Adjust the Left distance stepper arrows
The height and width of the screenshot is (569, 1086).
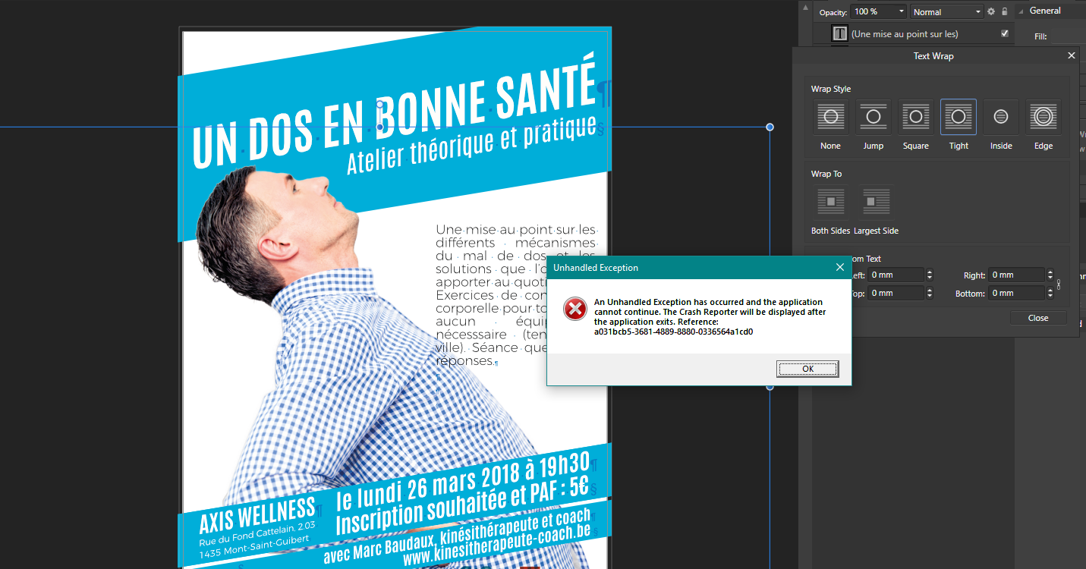pos(929,275)
